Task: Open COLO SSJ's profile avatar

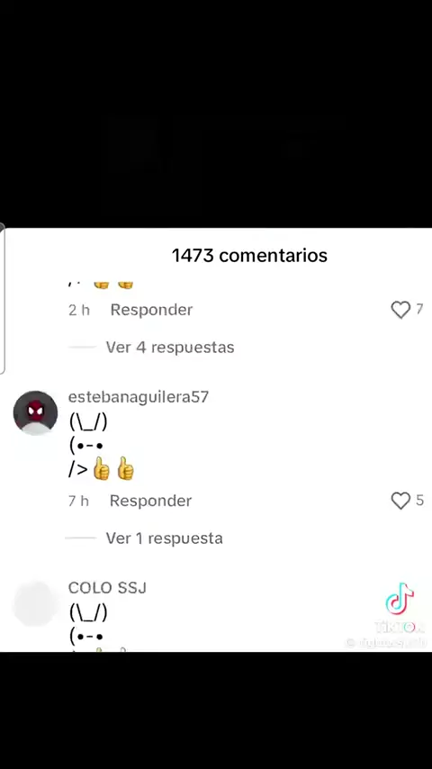Action: click(x=35, y=603)
